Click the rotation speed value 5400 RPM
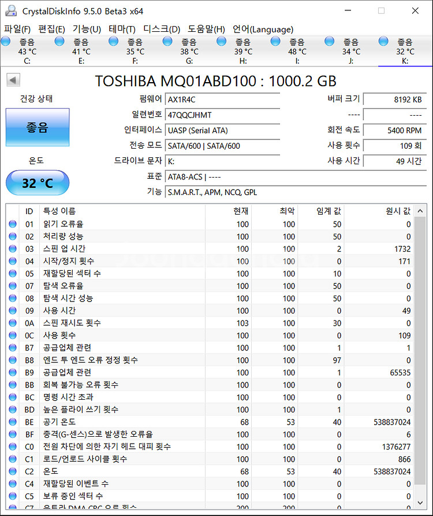This screenshot has width=433, height=516. [x=395, y=130]
